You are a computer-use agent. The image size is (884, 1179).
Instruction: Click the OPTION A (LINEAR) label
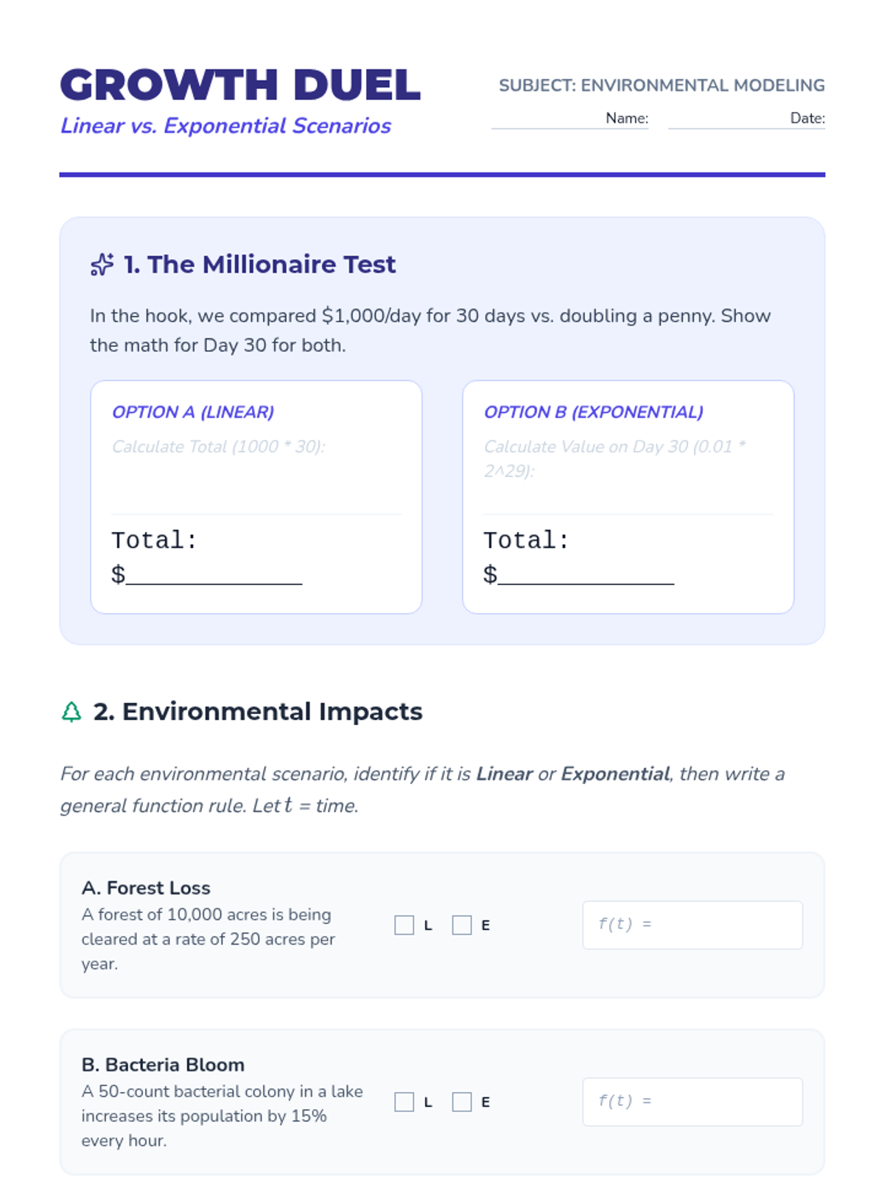(193, 412)
